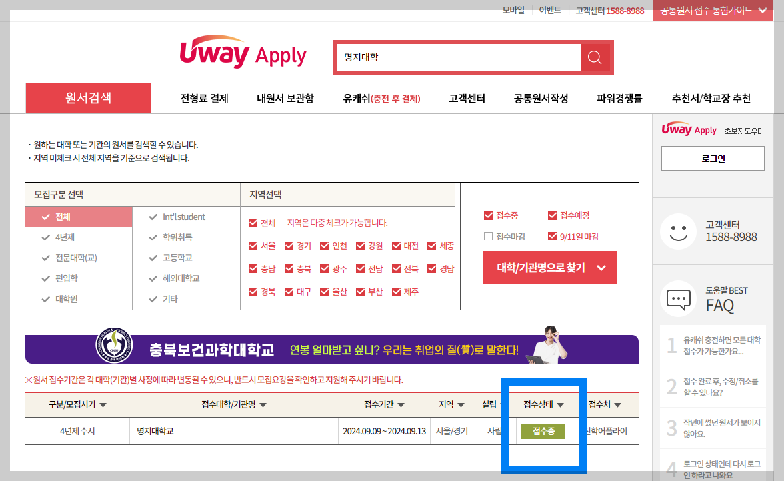
Task: Sort by 접수처 column arrow
Action: click(x=618, y=405)
